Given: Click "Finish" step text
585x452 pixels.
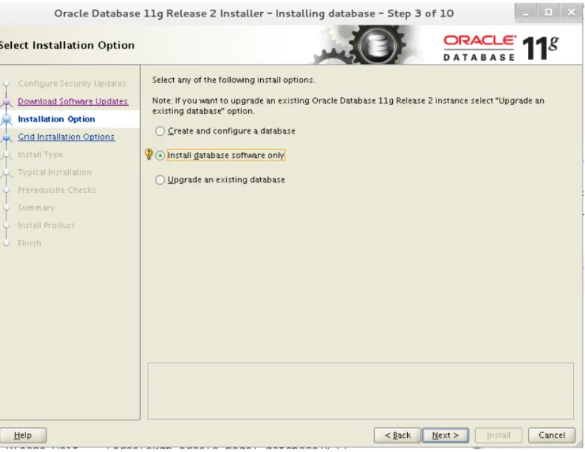Looking at the screenshot, I should click(x=29, y=243).
